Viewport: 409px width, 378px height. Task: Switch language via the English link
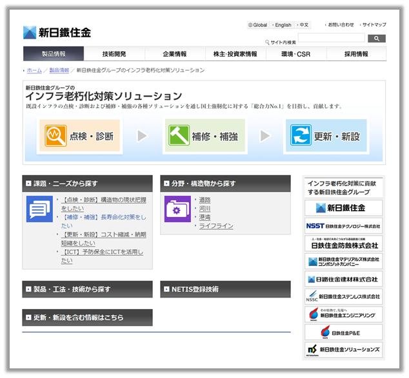point(283,25)
